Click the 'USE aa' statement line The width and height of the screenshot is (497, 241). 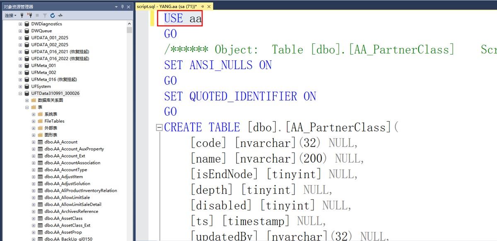pyautogui.click(x=183, y=19)
